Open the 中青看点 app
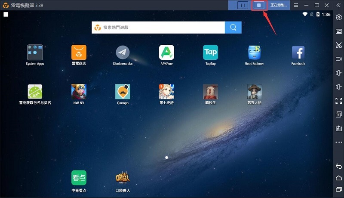This screenshot has width=344, height=198. tap(79, 178)
